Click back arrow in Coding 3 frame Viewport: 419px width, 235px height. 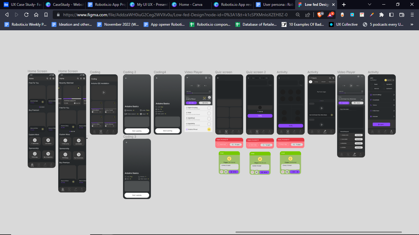point(126,143)
